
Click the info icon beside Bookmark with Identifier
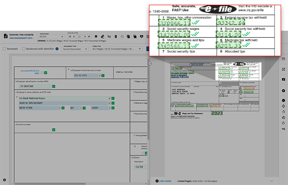click(58, 49)
